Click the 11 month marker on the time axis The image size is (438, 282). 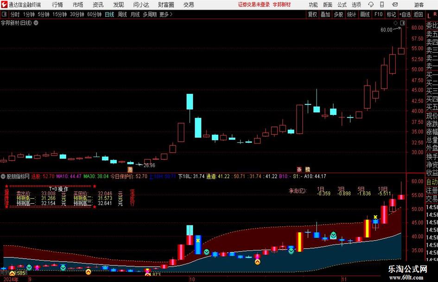(344, 279)
